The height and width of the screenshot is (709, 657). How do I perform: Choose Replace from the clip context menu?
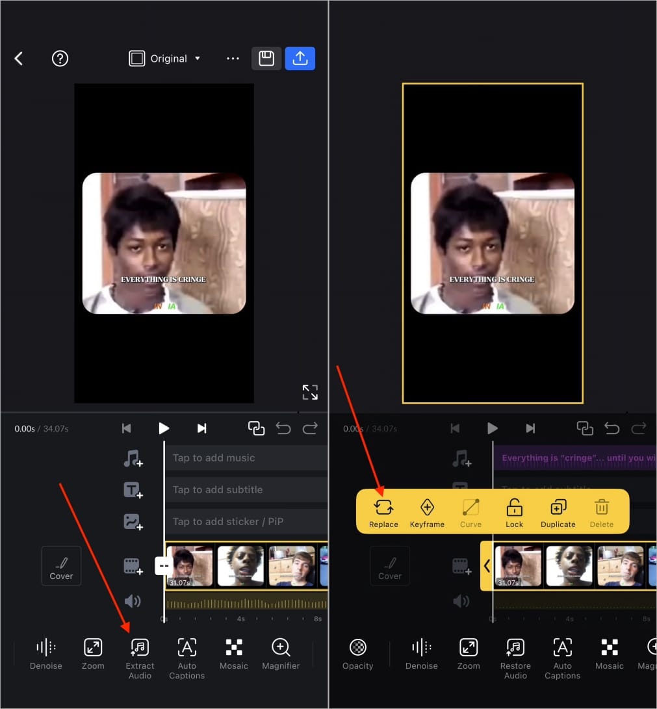[383, 511]
